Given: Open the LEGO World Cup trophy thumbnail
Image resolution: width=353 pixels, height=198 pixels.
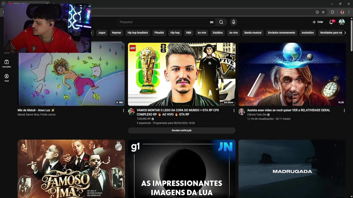Looking at the screenshot, I should [181, 74].
